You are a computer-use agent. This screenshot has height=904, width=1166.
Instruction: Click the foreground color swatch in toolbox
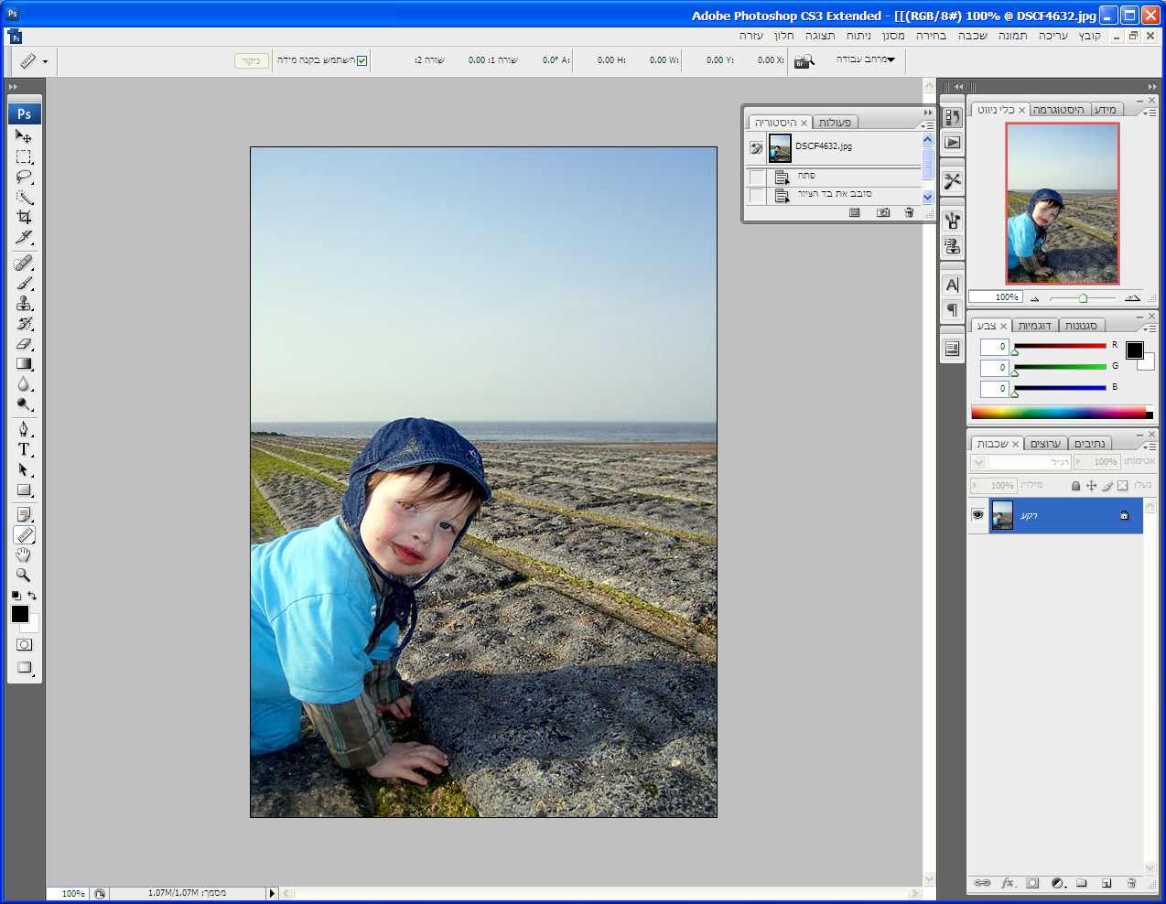(20, 614)
